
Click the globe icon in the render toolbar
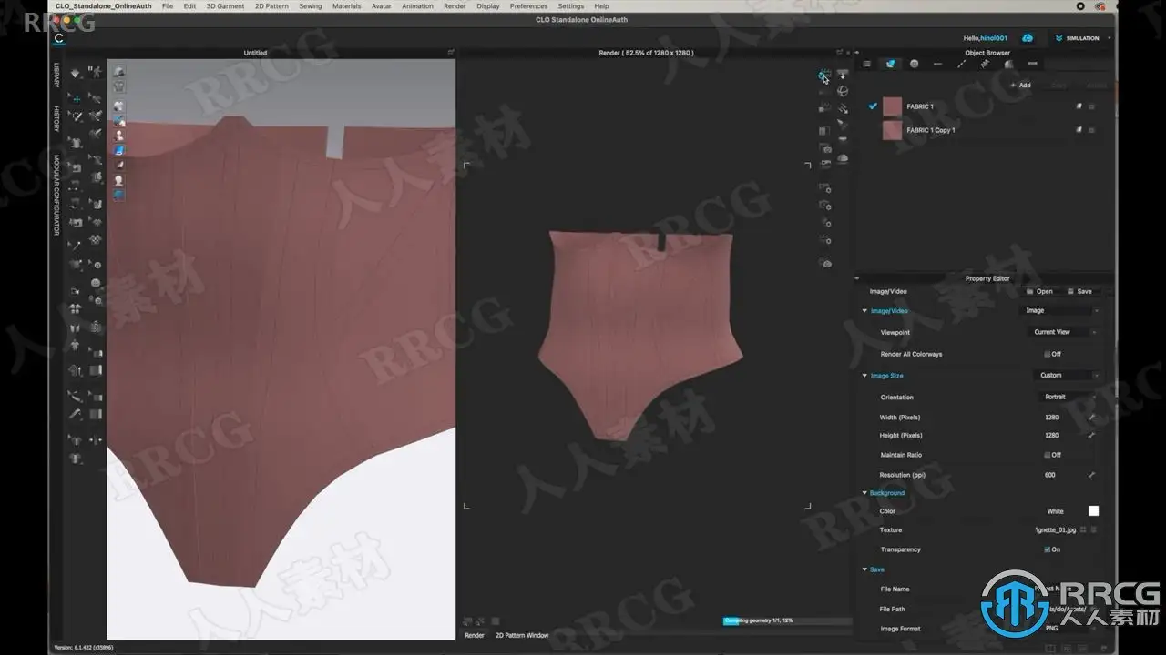[x=843, y=91]
